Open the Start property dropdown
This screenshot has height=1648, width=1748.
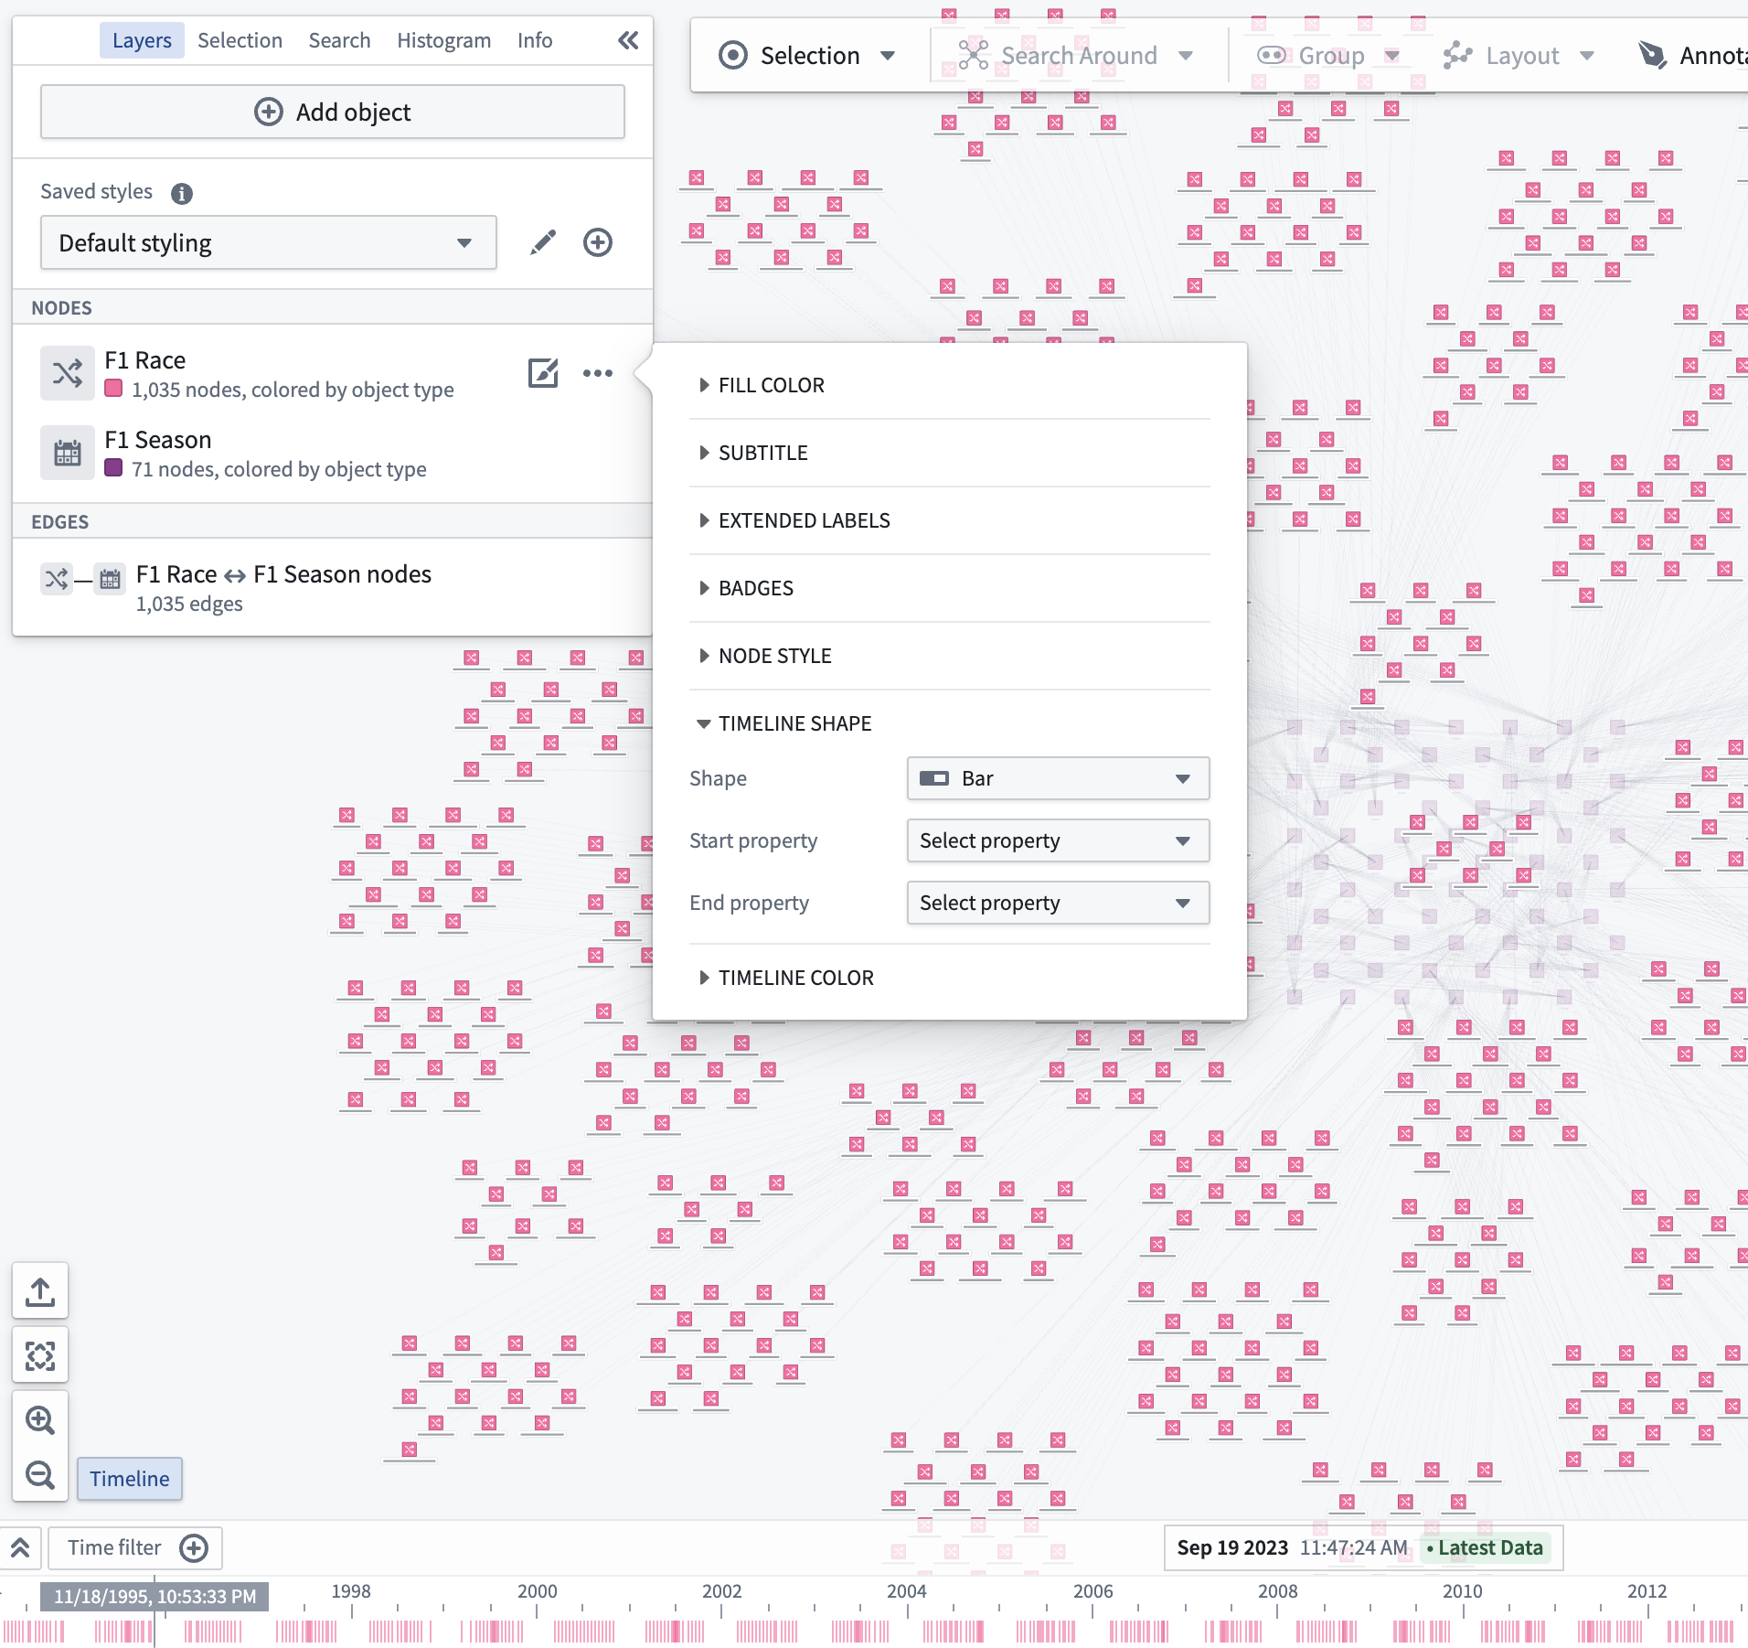pyautogui.click(x=1058, y=840)
